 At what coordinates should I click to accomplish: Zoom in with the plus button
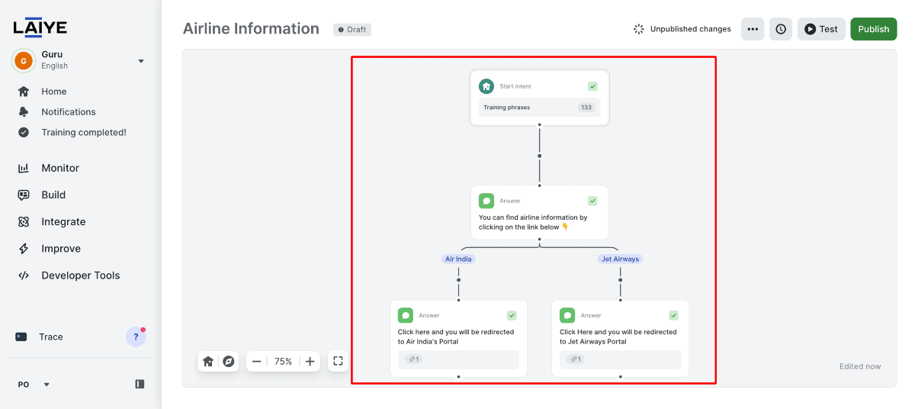[x=310, y=362]
